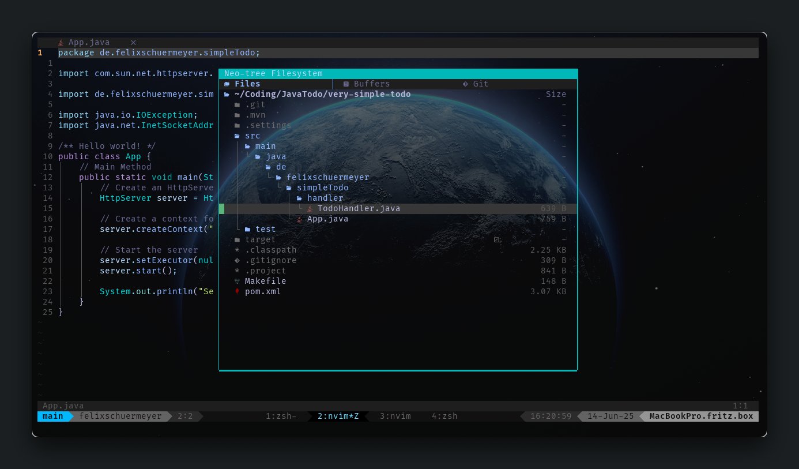
Task: Click the Size column header
Action: [x=556, y=94]
